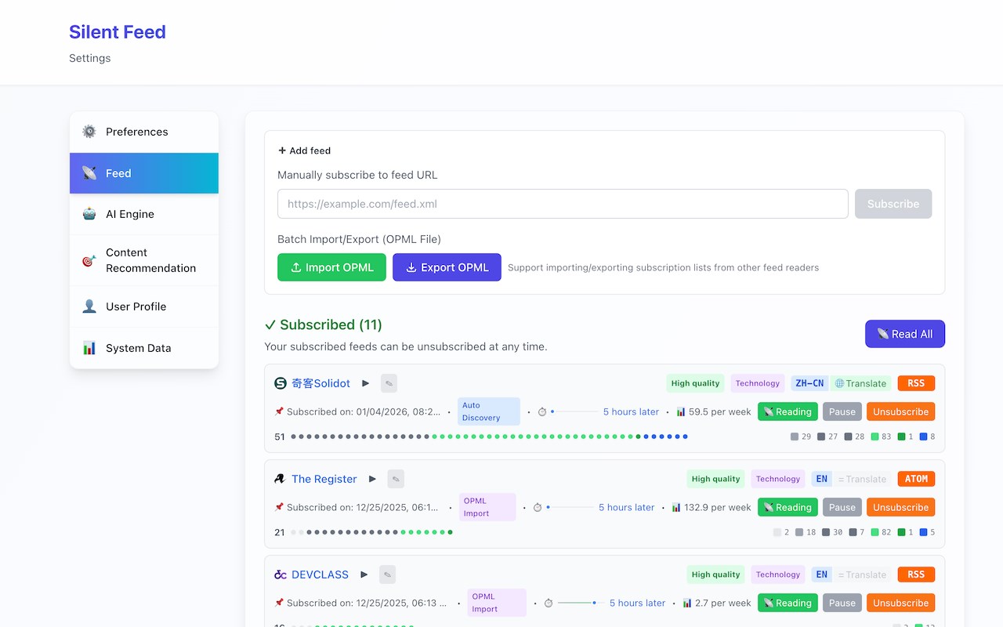The image size is (1003, 627).
Task: Click the light green legend swatch labeled 83
Action: point(875,437)
